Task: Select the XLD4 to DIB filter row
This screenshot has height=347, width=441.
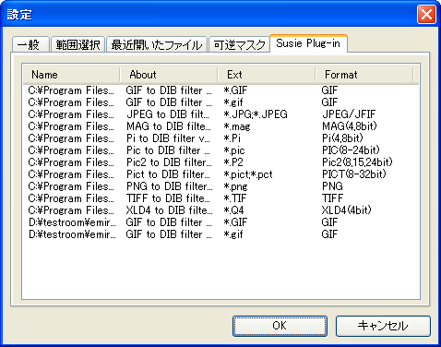Action: tap(220, 210)
